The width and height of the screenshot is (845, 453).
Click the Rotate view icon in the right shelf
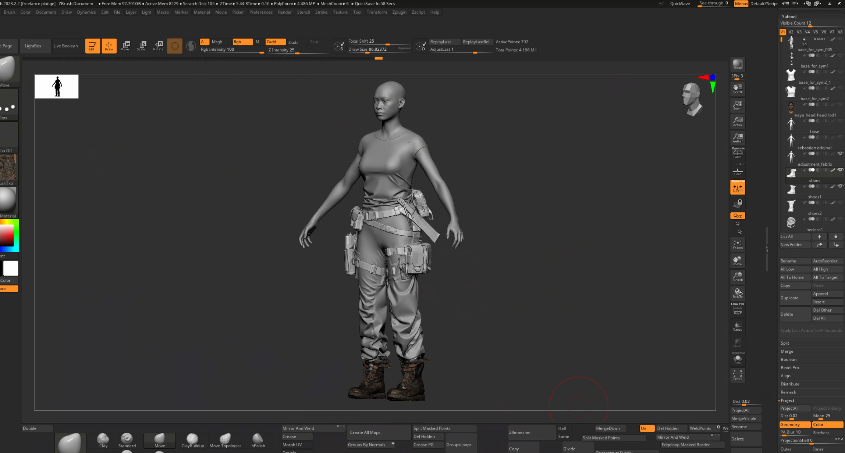tap(738, 293)
